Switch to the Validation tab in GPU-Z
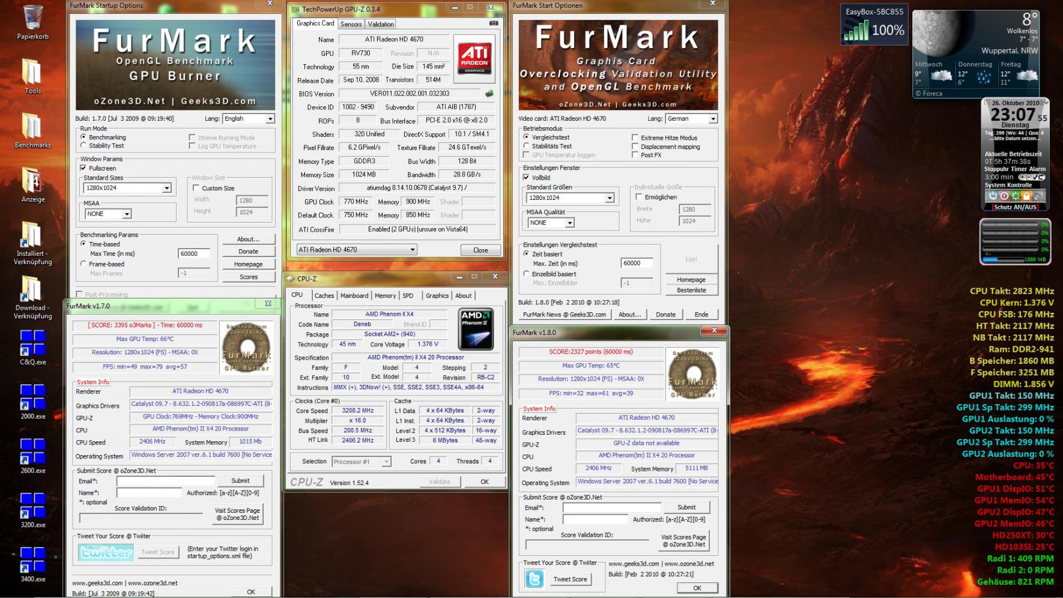Image resolution: width=1063 pixels, height=598 pixels. (x=381, y=24)
